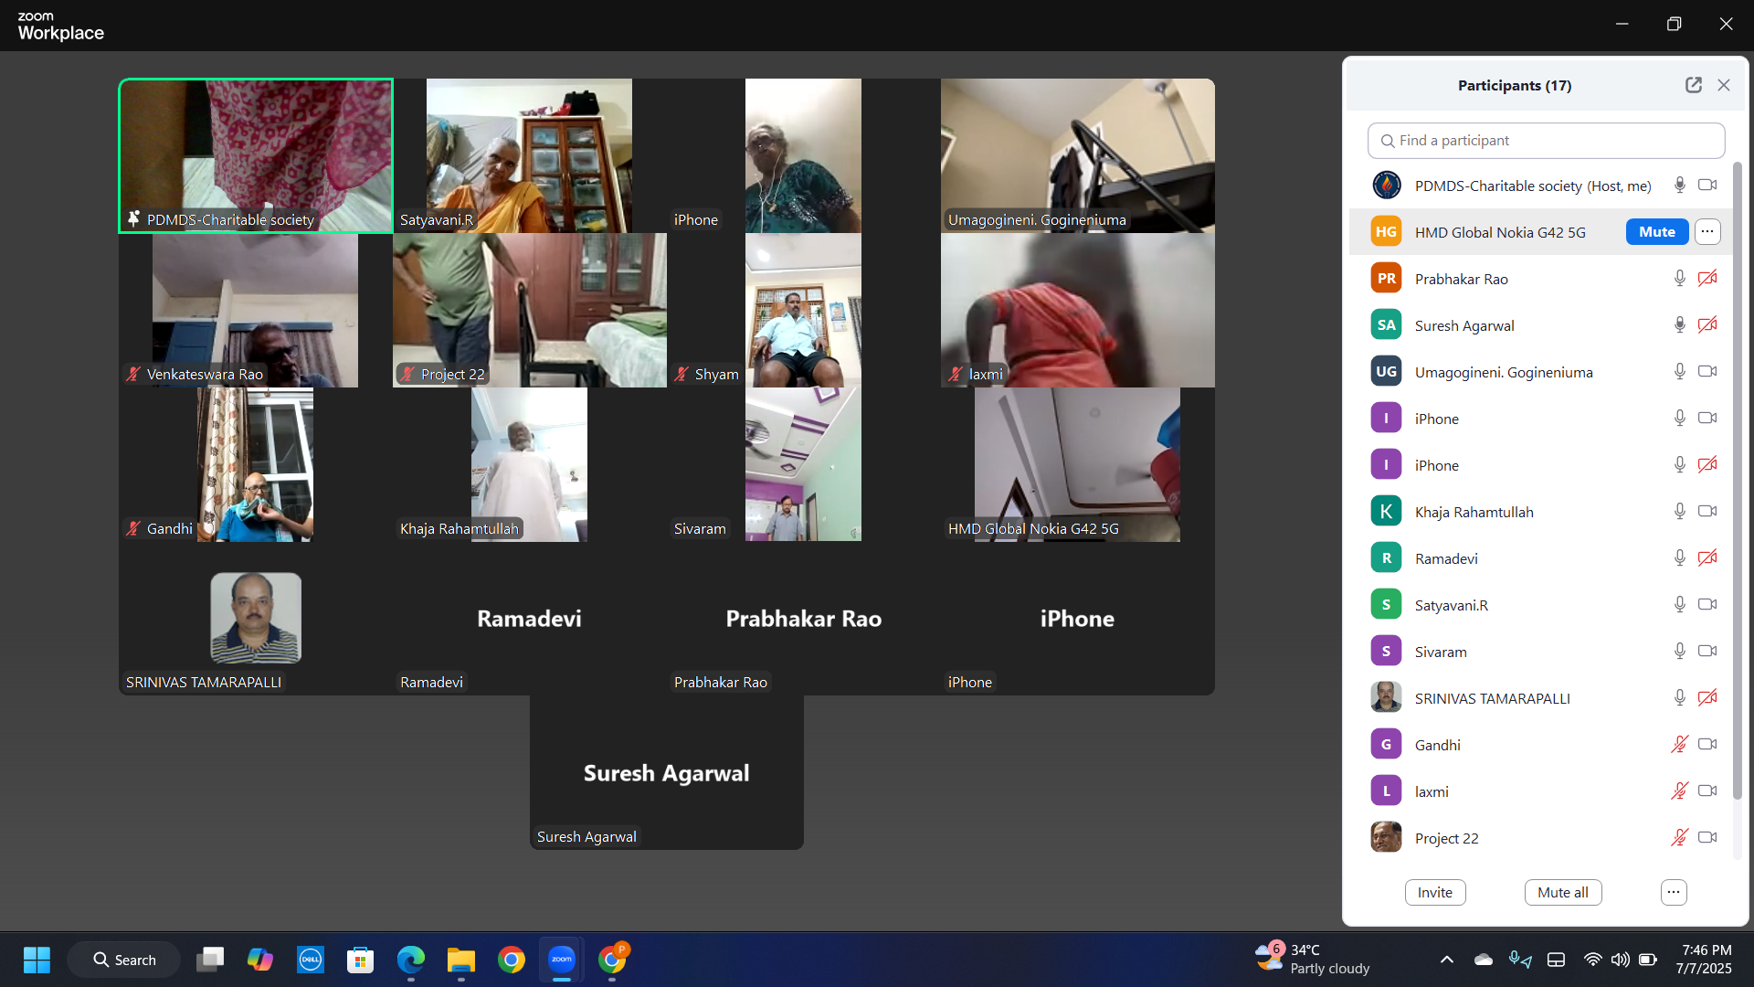The height and width of the screenshot is (987, 1754).
Task: Click the Invite button
Action: tap(1435, 893)
